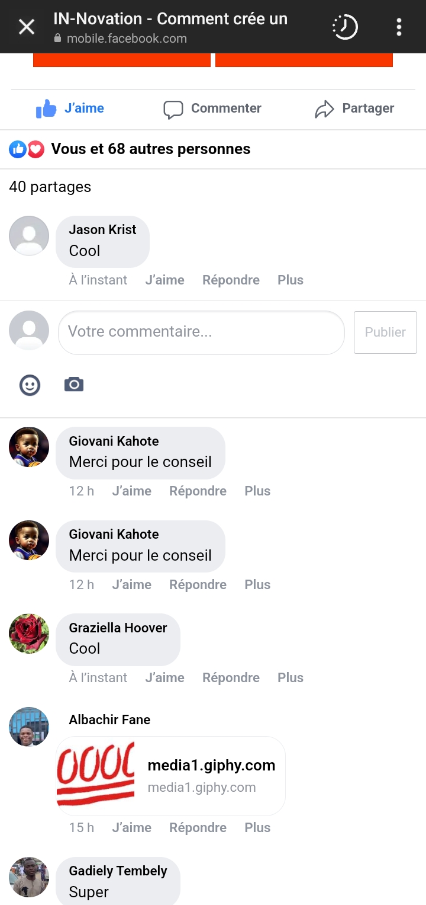The height and width of the screenshot is (905, 426).
Task: Expand Plus menu under Albachir Fane's comment
Action: coord(257,827)
